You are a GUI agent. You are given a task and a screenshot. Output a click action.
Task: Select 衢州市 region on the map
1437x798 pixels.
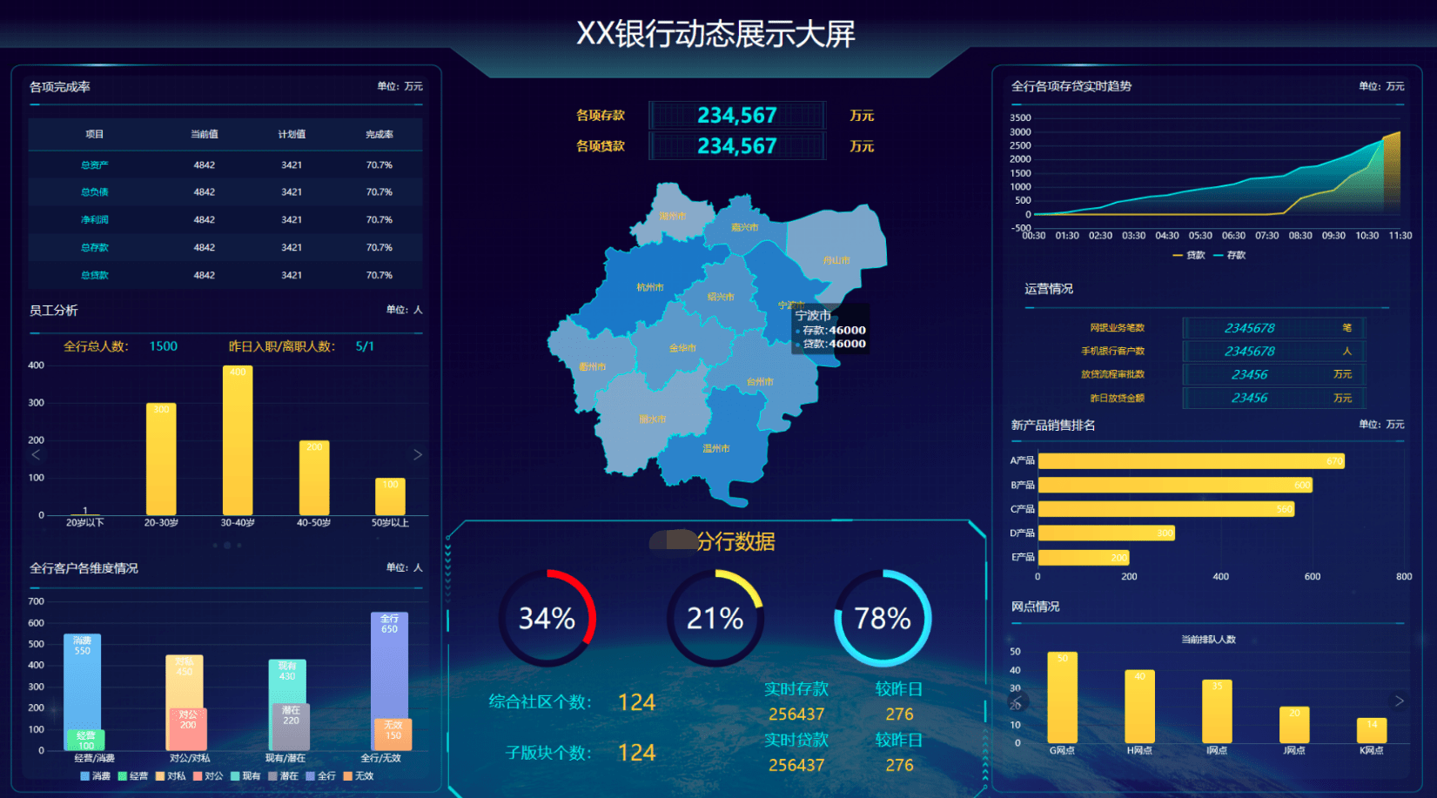(593, 366)
